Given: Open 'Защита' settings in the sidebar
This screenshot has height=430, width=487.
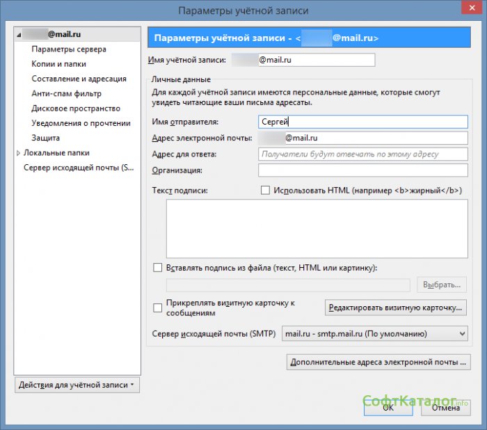Looking at the screenshot, I should click(45, 138).
